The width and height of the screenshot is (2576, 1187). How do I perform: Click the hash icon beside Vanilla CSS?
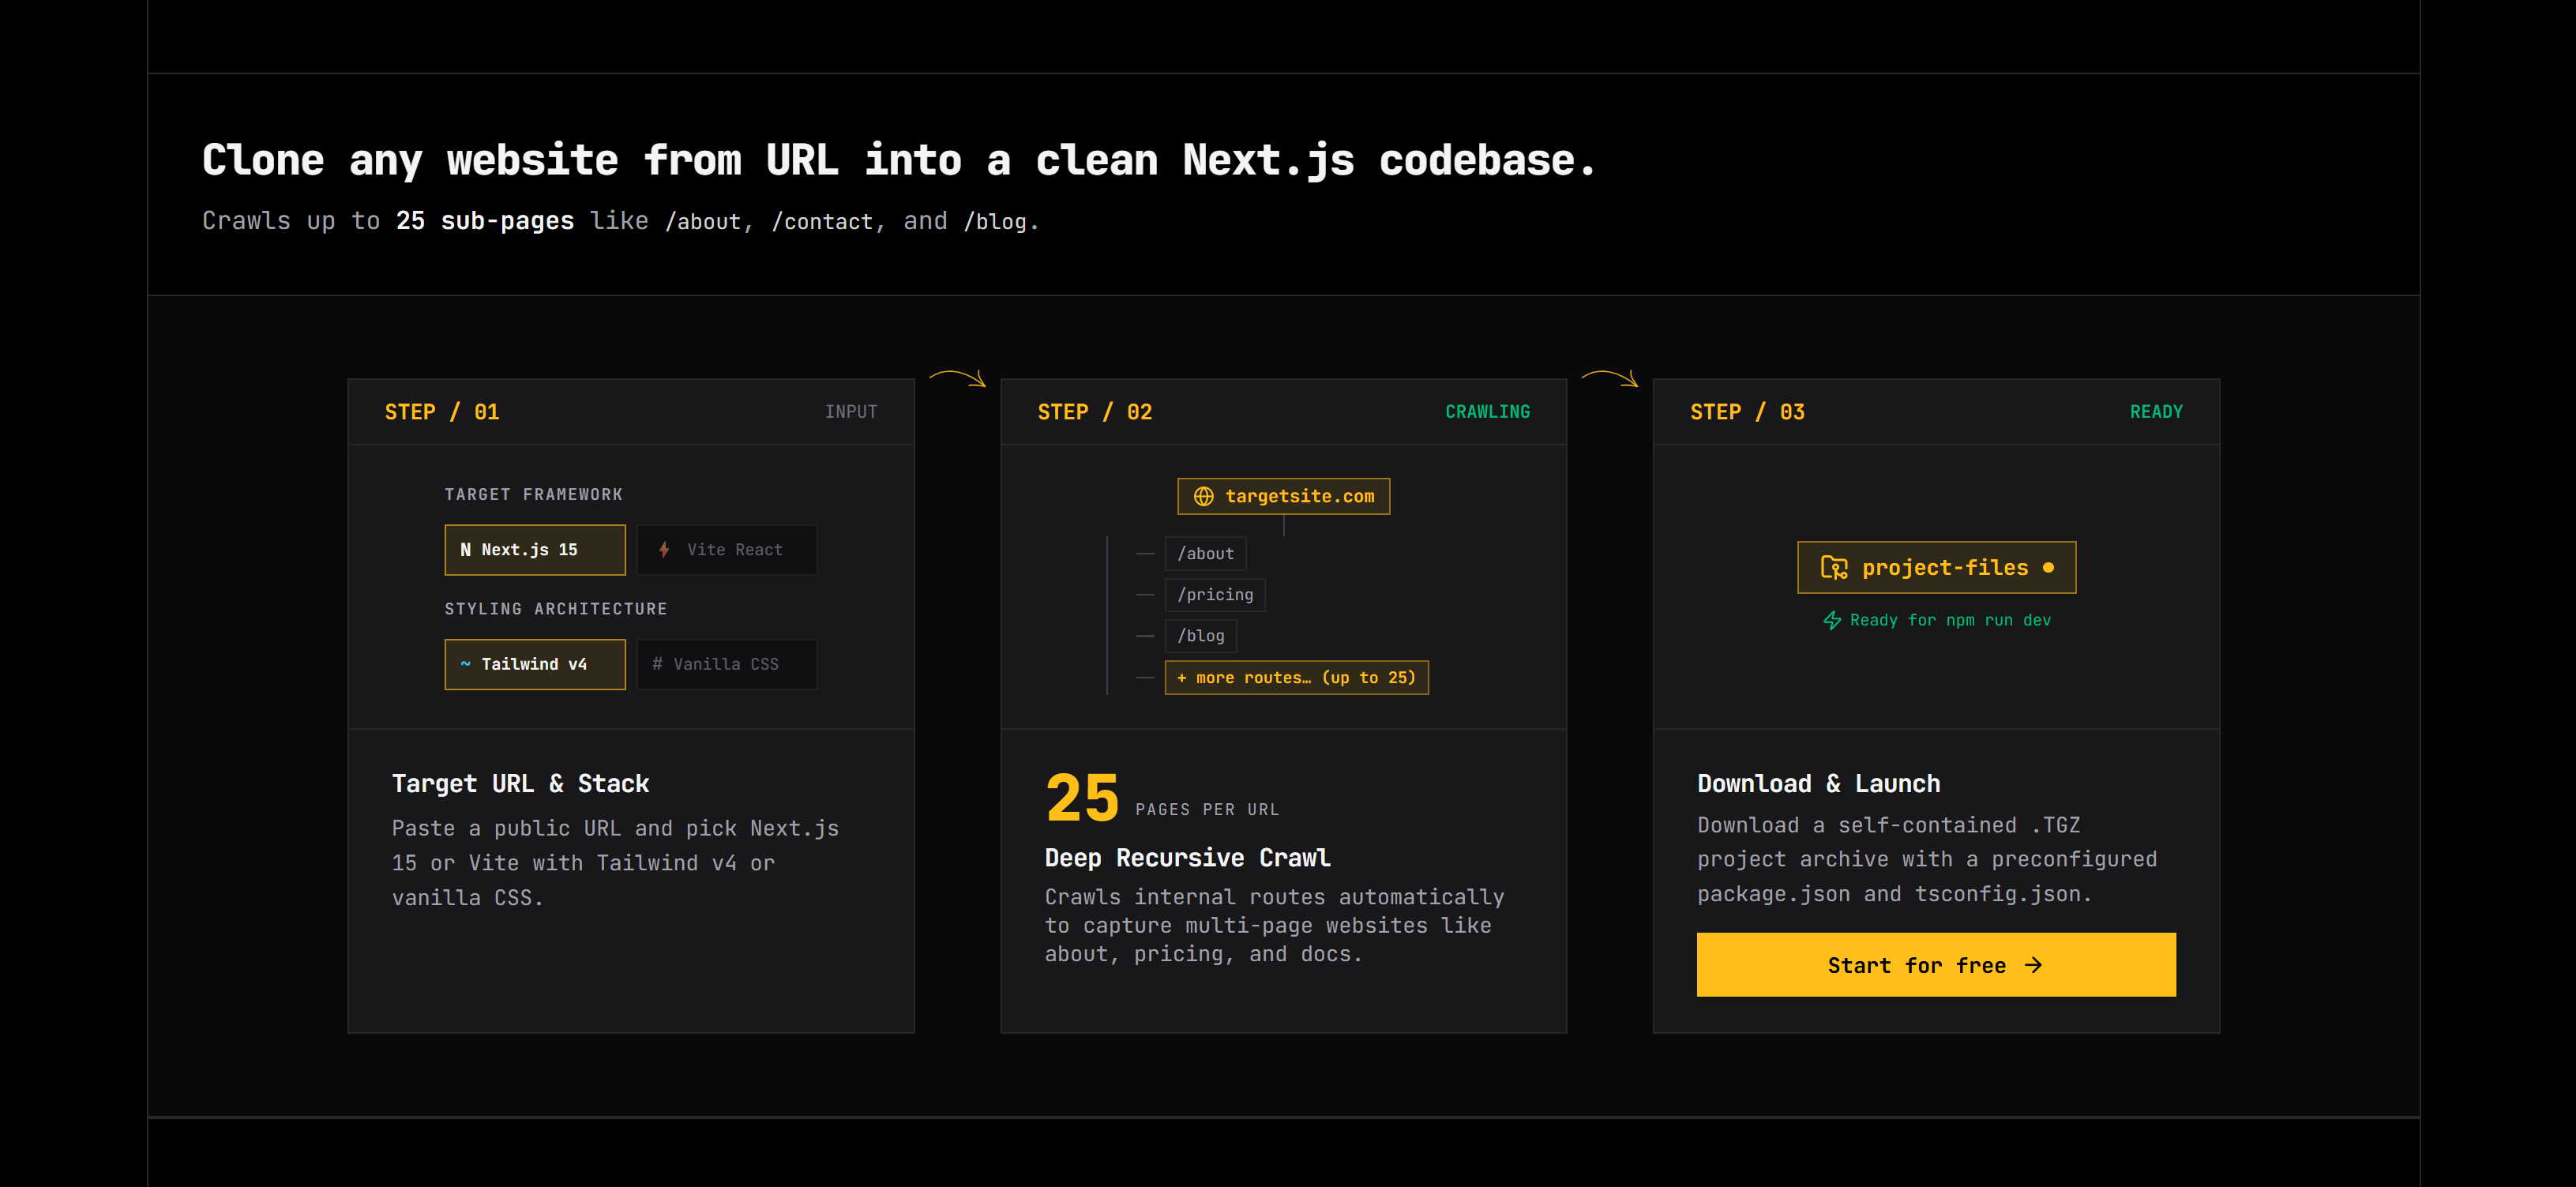point(657,664)
